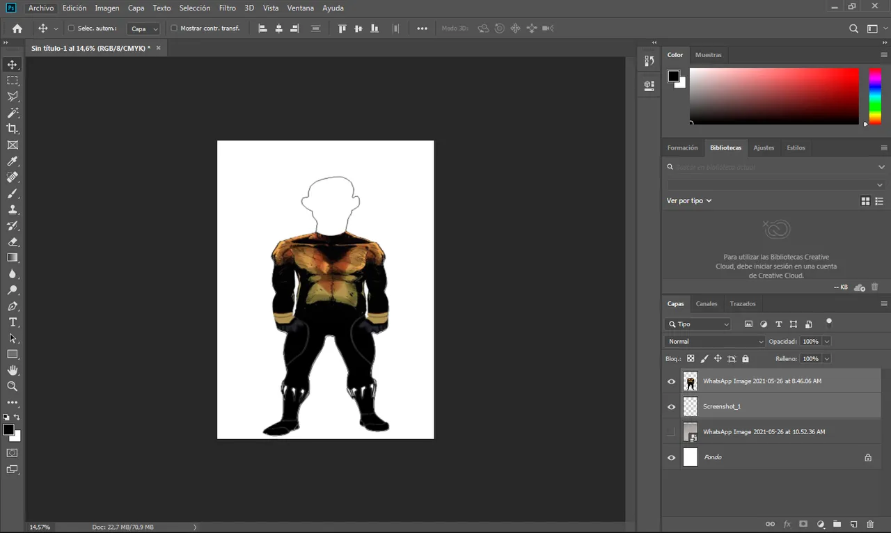Toggle lock all layer attributes
Viewport: 891px width, 533px height.
pyautogui.click(x=746, y=358)
